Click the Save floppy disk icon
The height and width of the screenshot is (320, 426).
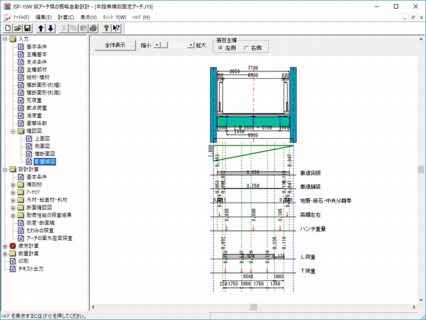point(27,28)
